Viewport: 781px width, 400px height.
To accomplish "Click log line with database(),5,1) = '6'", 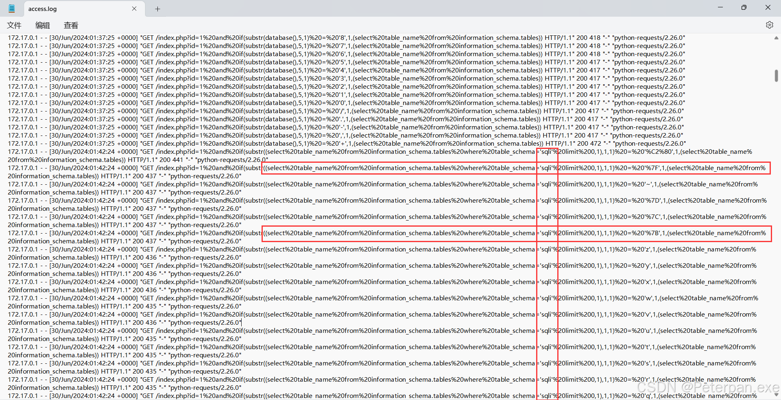I will (347, 54).
